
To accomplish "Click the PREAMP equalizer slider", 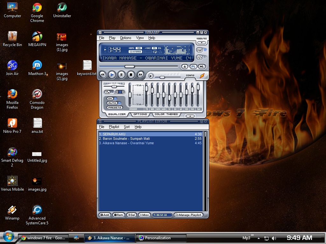I will [130, 95].
